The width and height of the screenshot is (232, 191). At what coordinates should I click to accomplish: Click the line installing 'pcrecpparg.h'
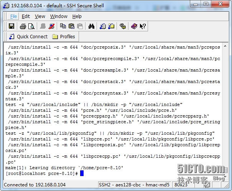(x=109, y=116)
